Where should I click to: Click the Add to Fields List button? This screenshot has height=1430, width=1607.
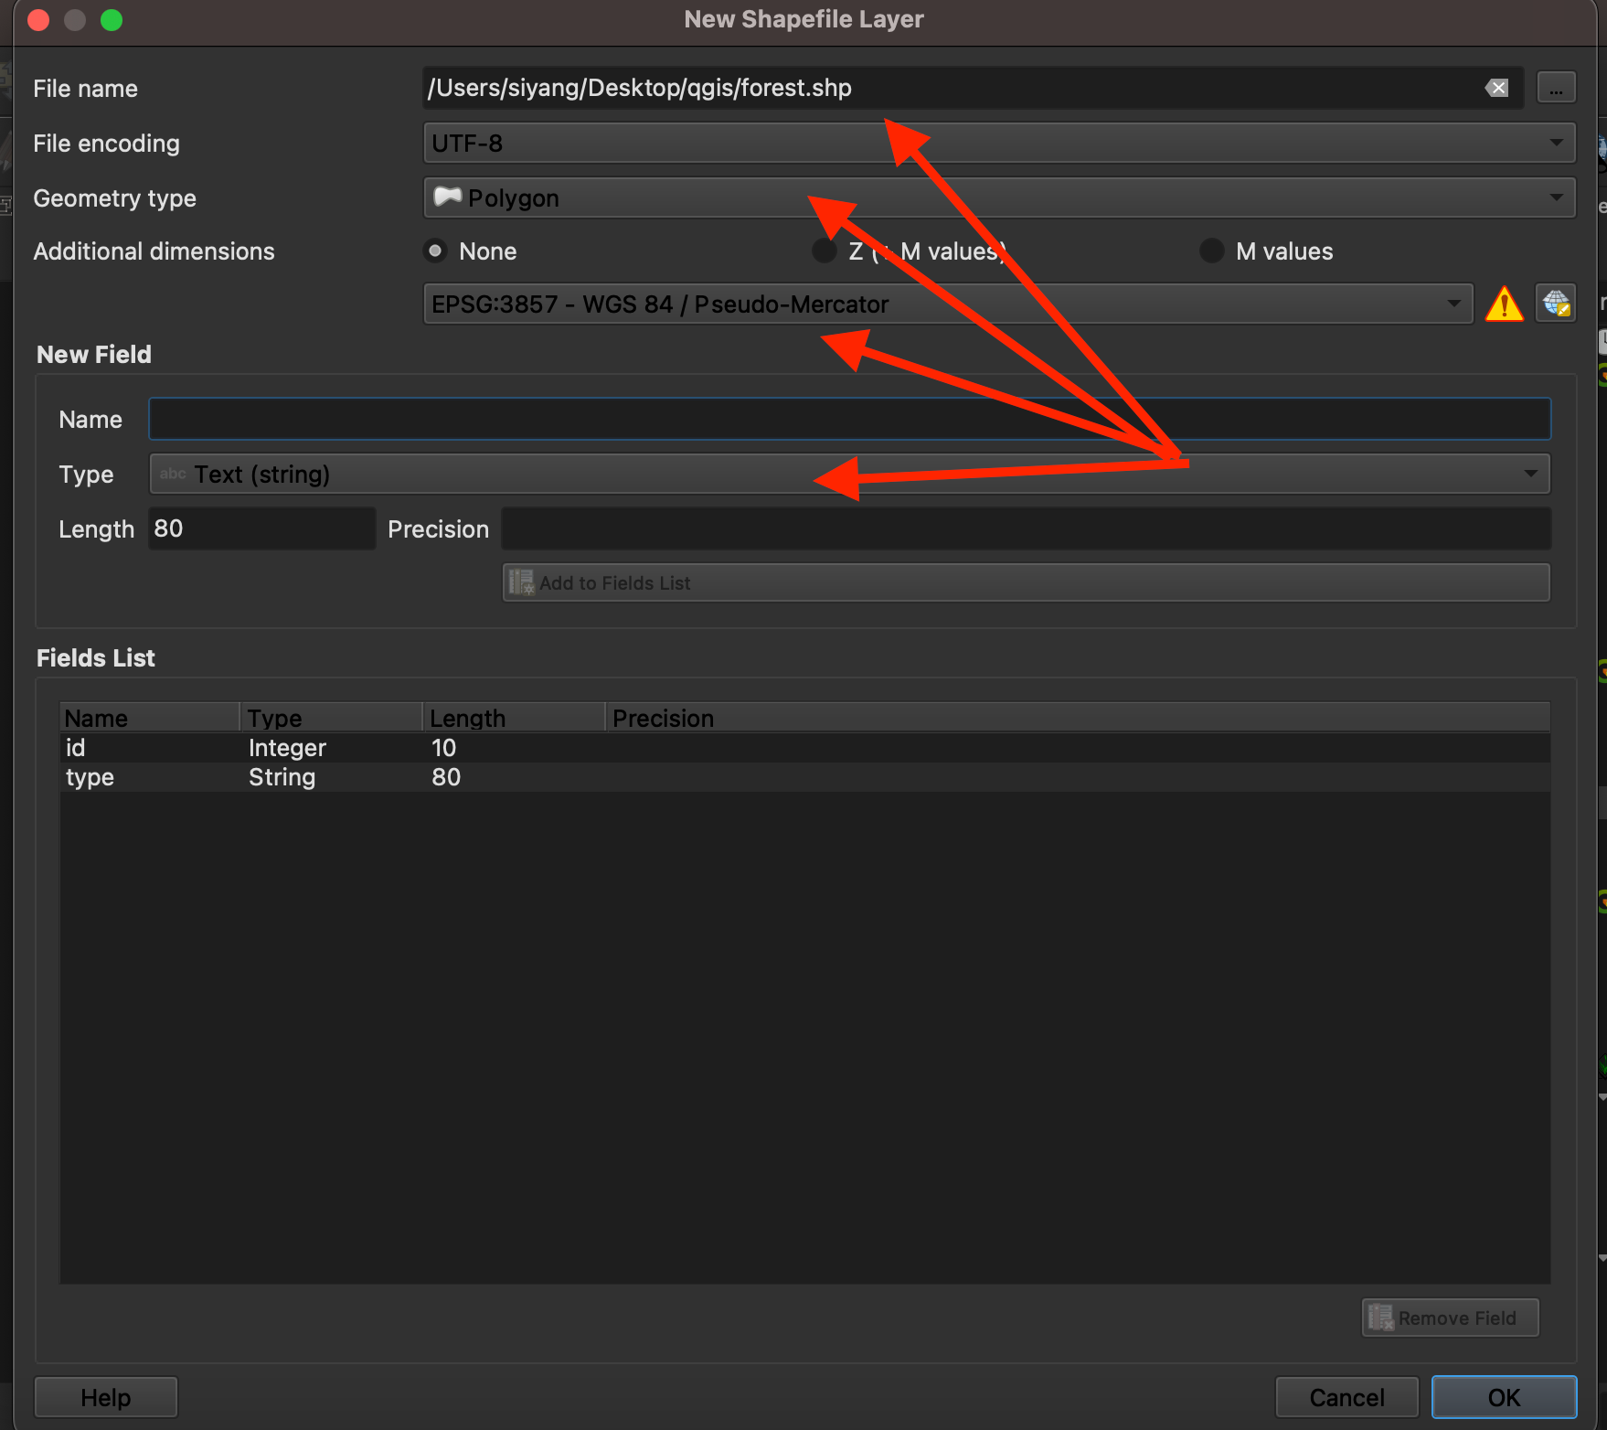click(x=1026, y=582)
